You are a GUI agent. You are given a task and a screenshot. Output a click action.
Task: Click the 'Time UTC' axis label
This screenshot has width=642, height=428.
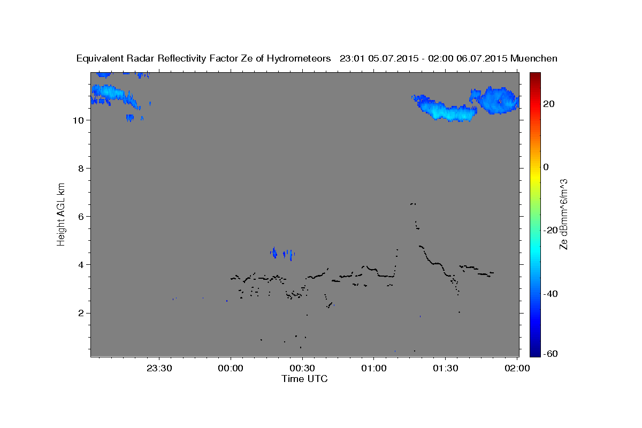click(x=304, y=379)
